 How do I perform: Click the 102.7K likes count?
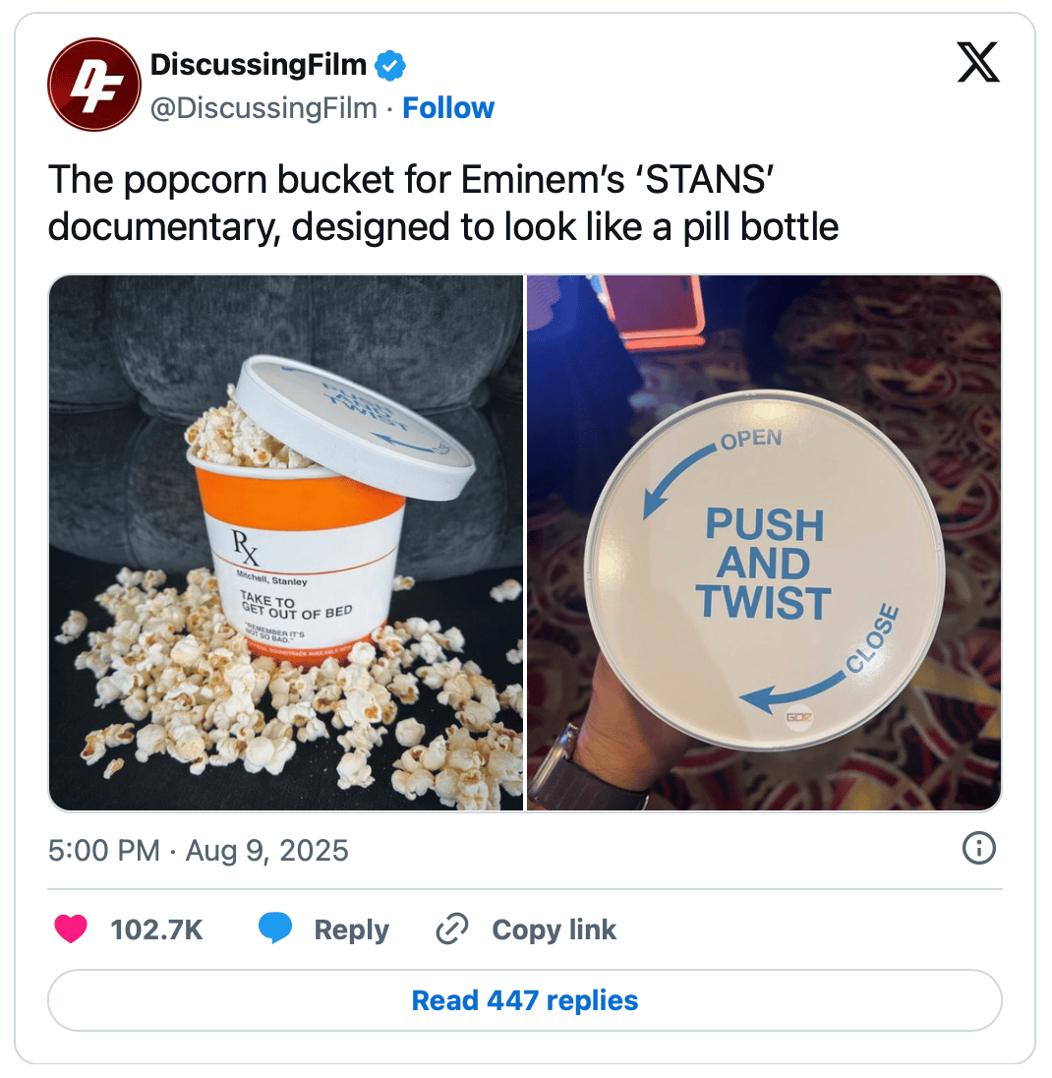pos(156,929)
